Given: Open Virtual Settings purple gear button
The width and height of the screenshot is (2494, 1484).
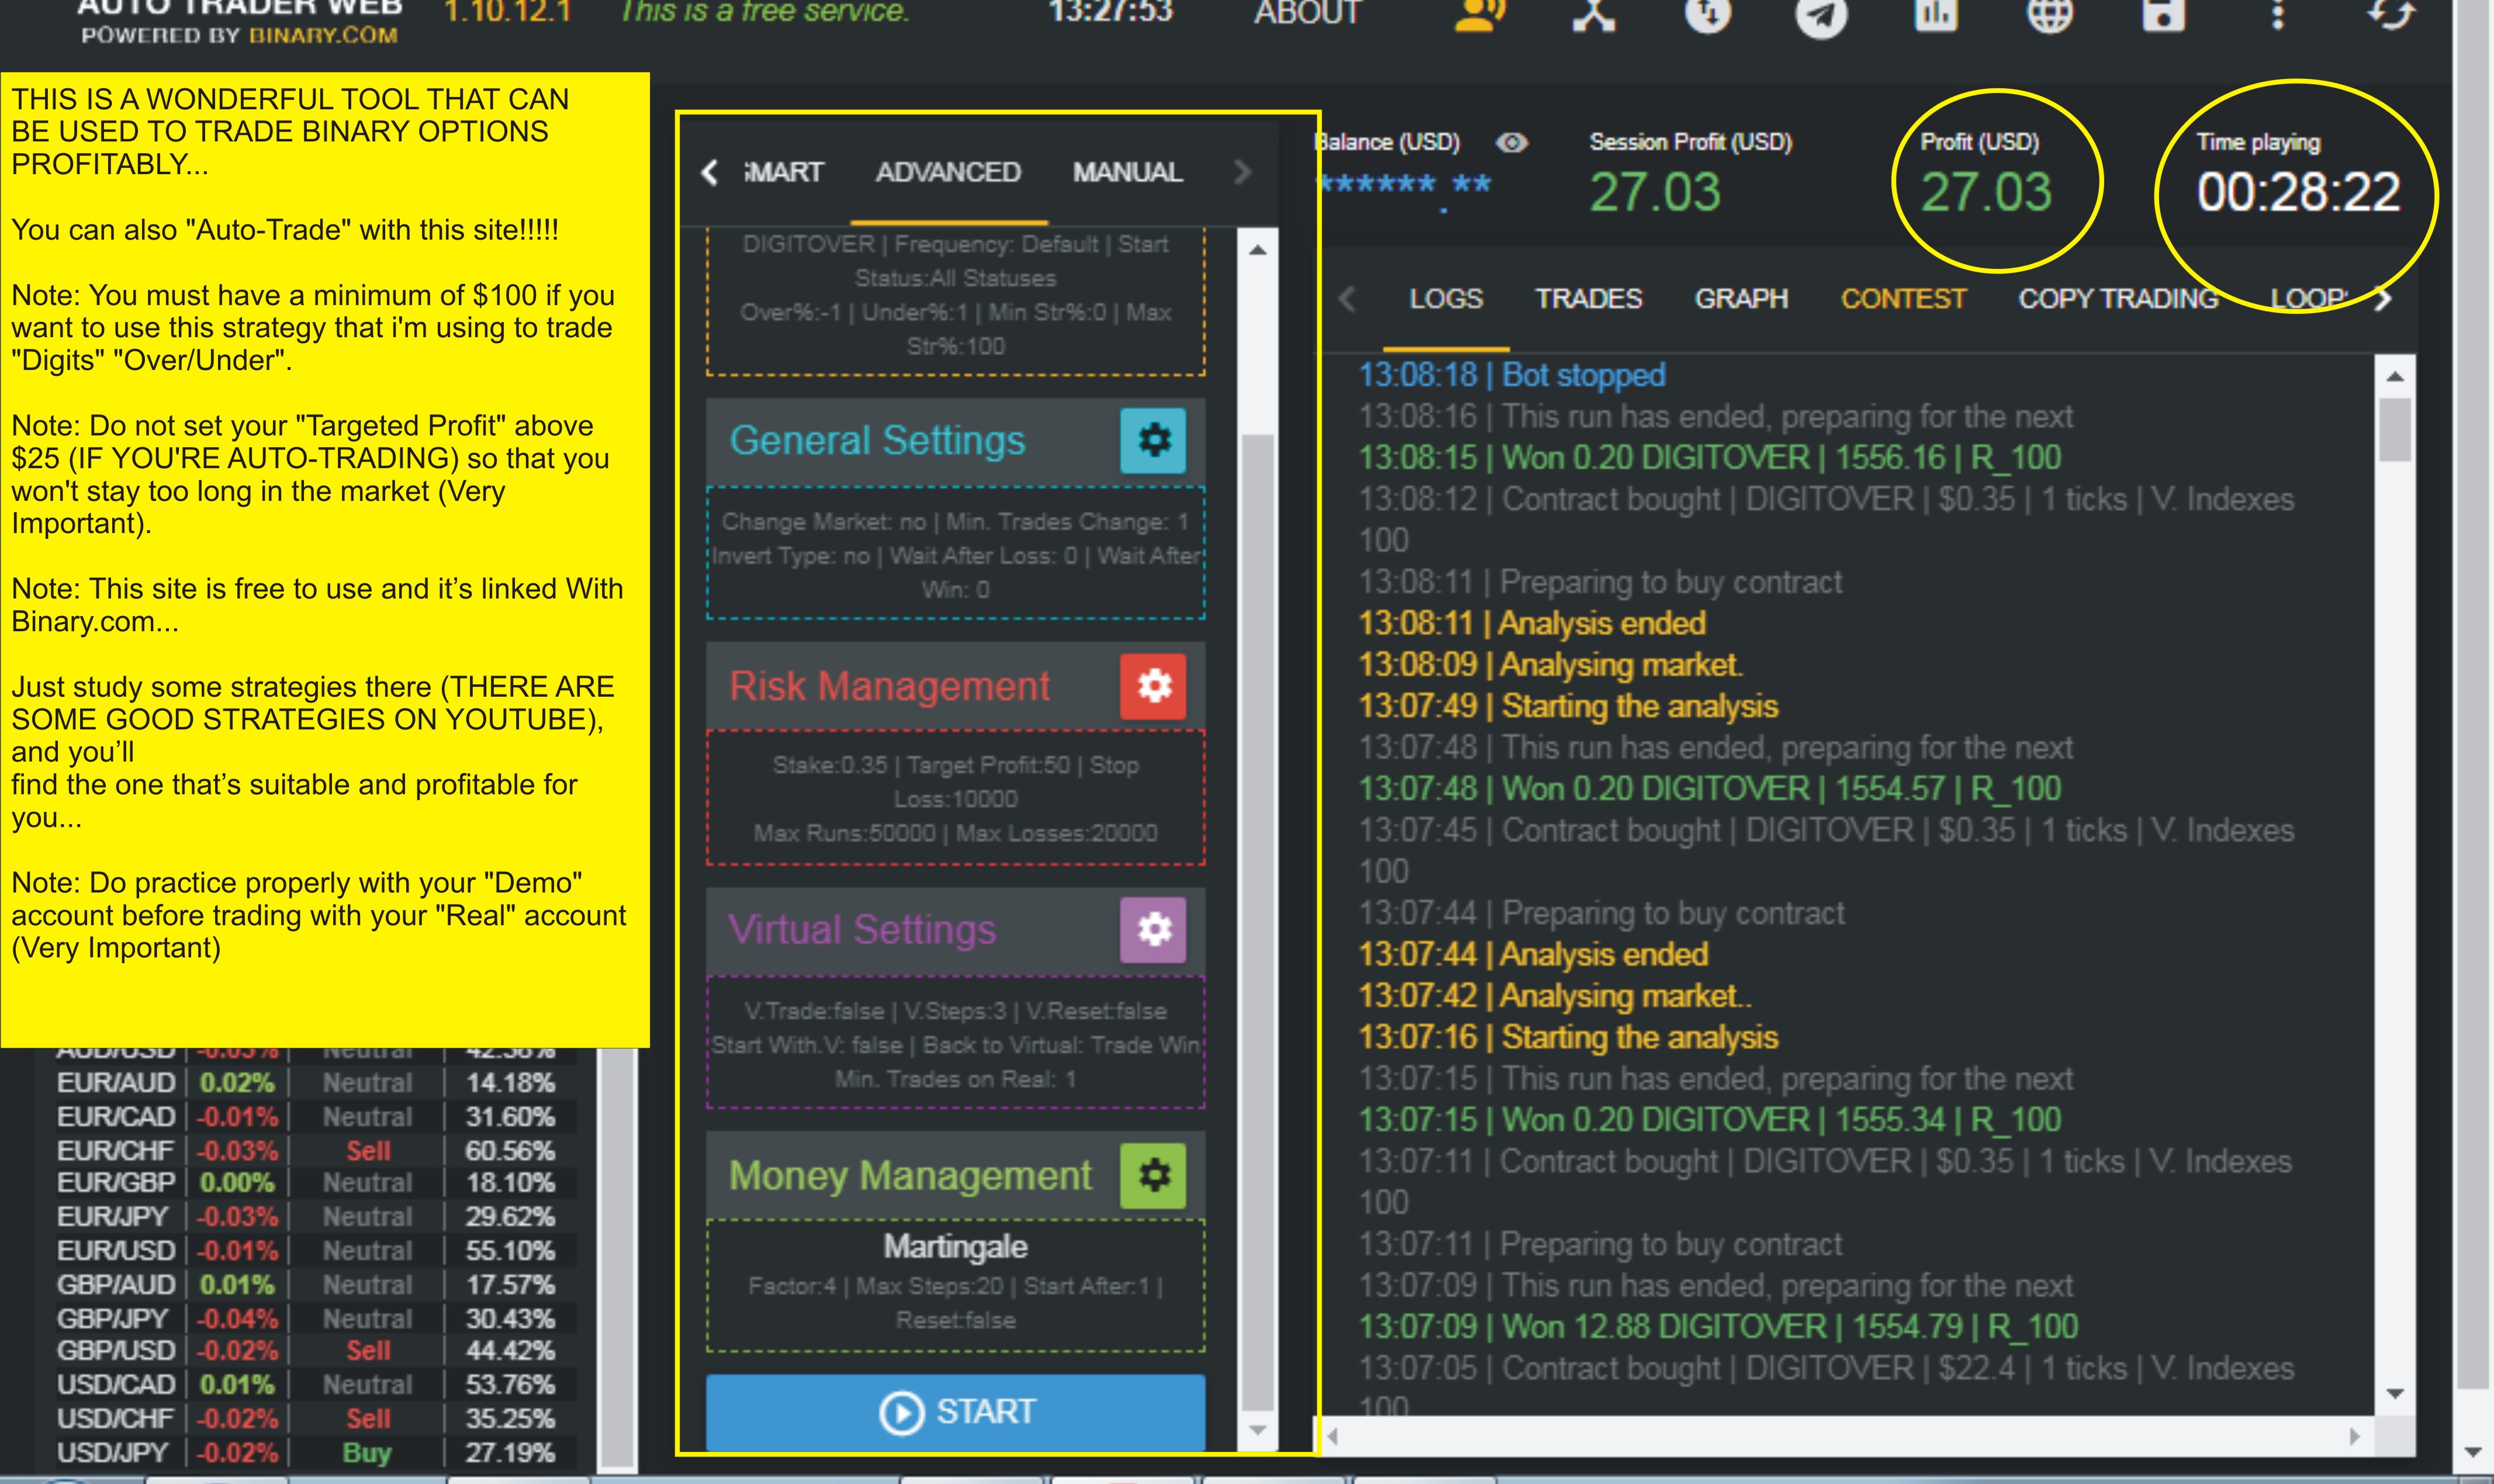Looking at the screenshot, I should [1153, 930].
